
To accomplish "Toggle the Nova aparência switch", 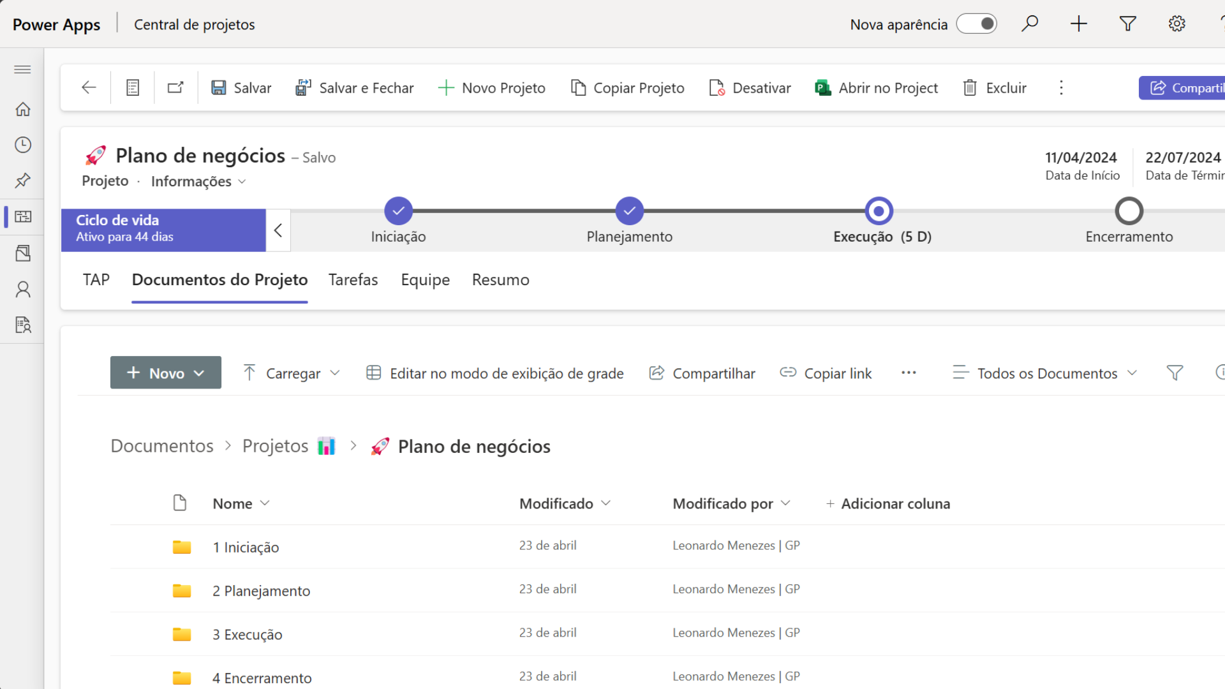I will tap(976, 24).
